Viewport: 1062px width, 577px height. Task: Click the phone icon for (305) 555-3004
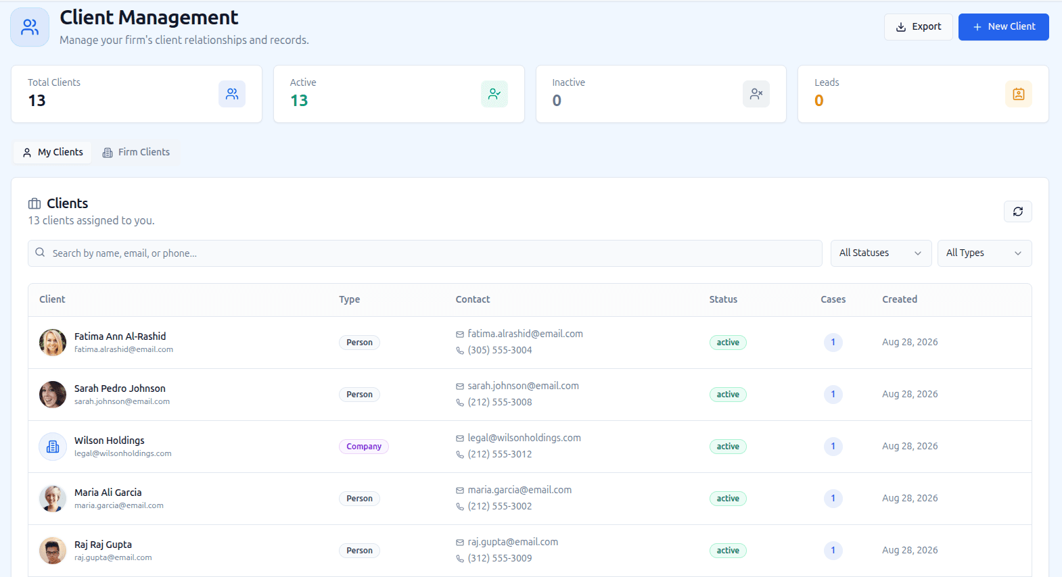tap(460, 351)
